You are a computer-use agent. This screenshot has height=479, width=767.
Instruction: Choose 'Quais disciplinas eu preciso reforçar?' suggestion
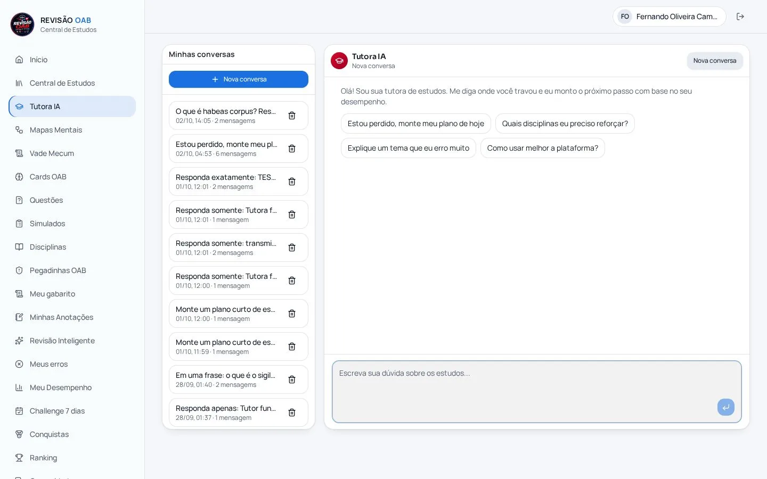[x=565, y=123]
